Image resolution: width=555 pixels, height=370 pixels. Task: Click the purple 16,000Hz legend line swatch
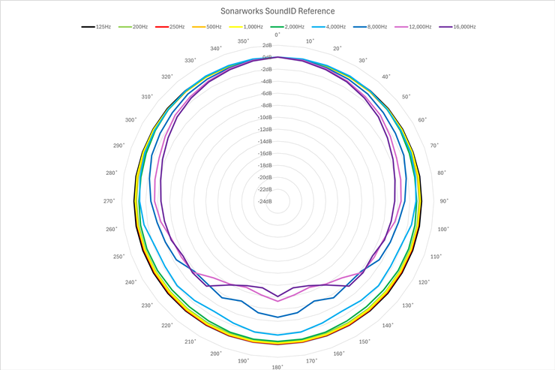445,27
